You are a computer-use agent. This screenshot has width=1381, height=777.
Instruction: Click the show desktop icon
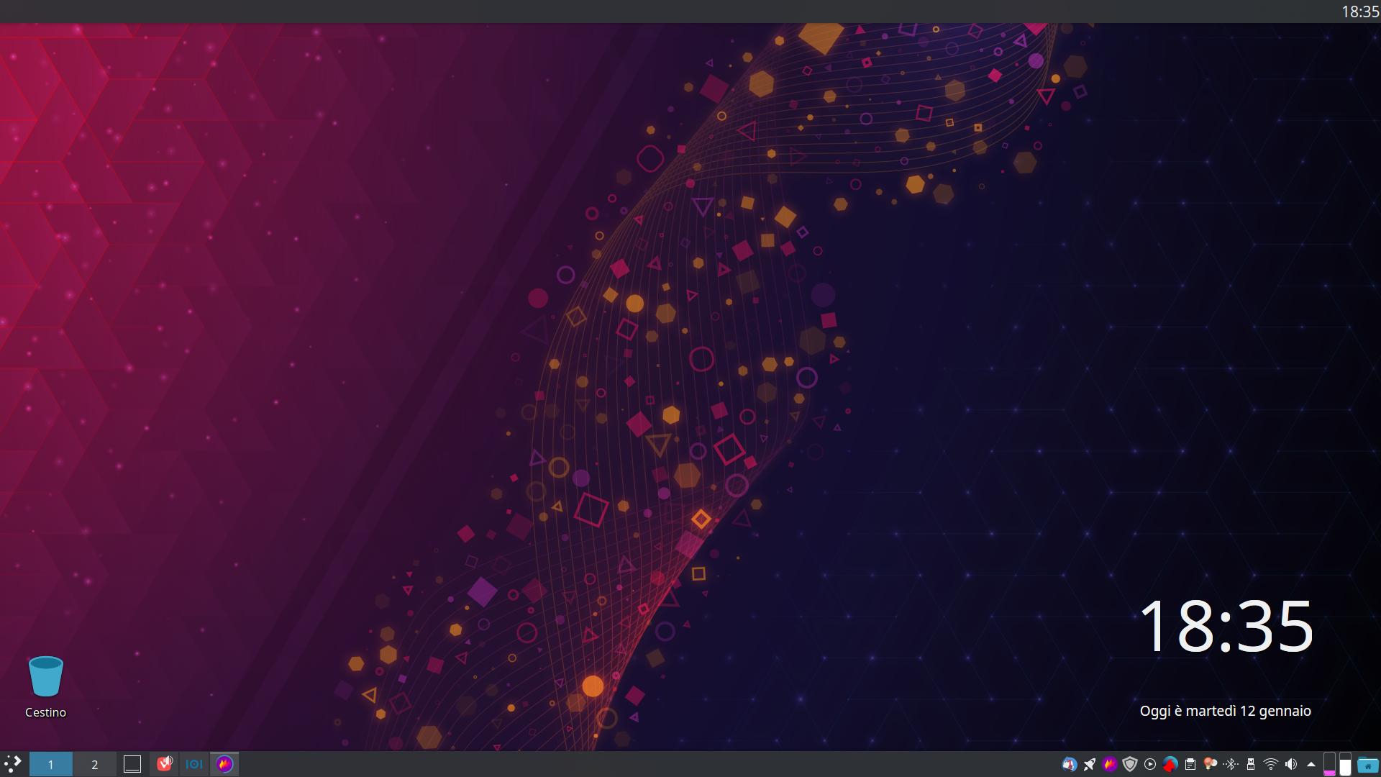pyautogui.click(x=132, y=764)
